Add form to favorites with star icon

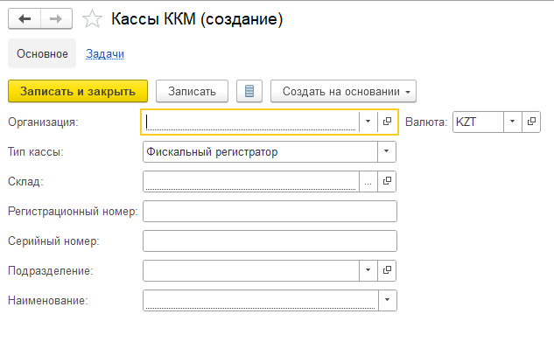click(x=91, y=18)
